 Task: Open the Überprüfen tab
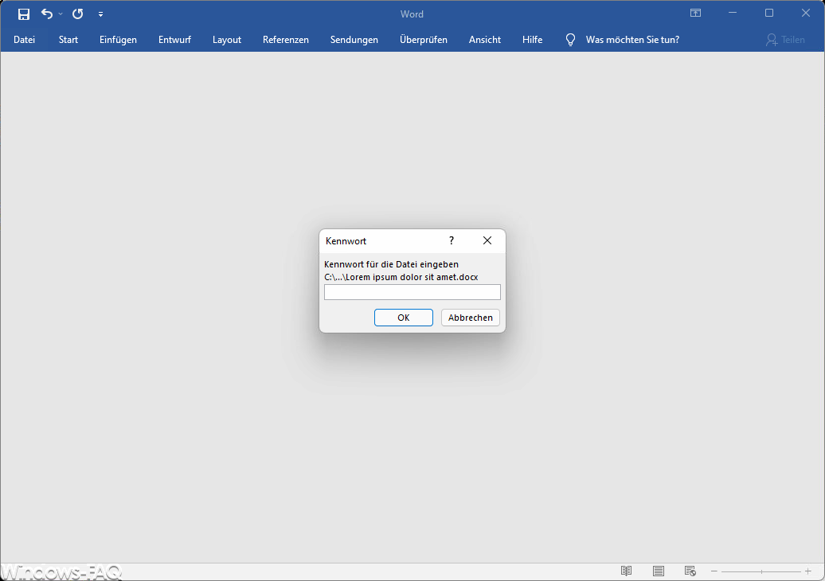pos(424,40)
